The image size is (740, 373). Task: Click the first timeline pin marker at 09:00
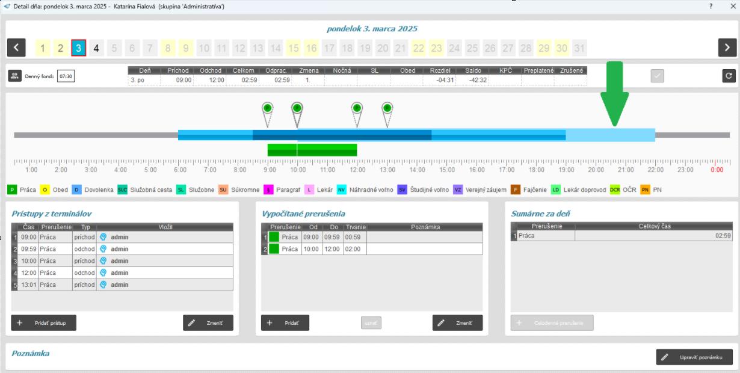point(268,108)
